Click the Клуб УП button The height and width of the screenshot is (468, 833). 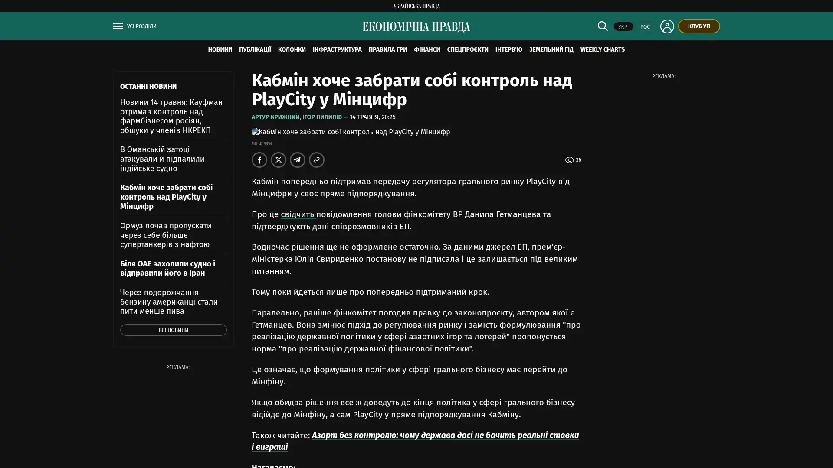(699, 26)
